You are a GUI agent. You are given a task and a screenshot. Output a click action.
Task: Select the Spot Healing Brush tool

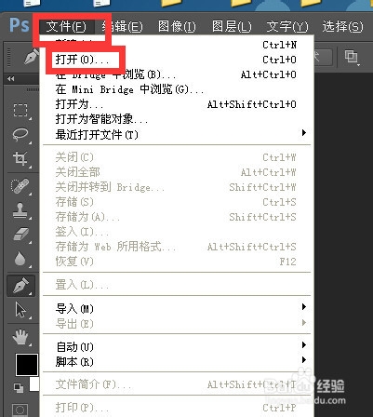point(20,186)
